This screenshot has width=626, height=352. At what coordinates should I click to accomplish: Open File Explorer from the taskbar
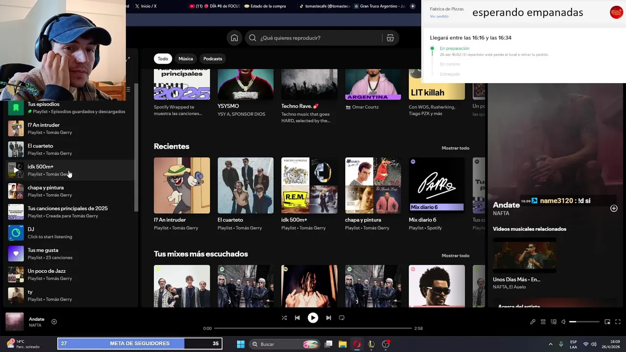click(x=342, y=344)
